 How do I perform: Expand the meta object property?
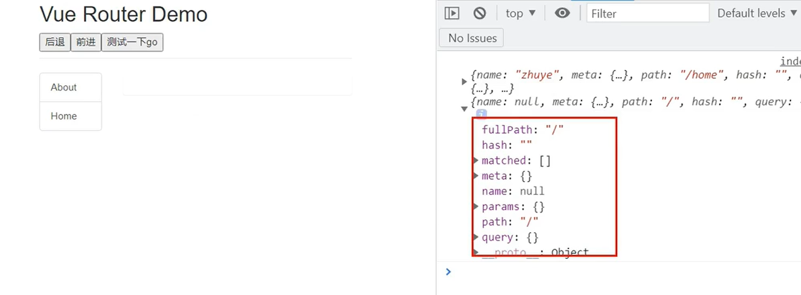(476, 176)
